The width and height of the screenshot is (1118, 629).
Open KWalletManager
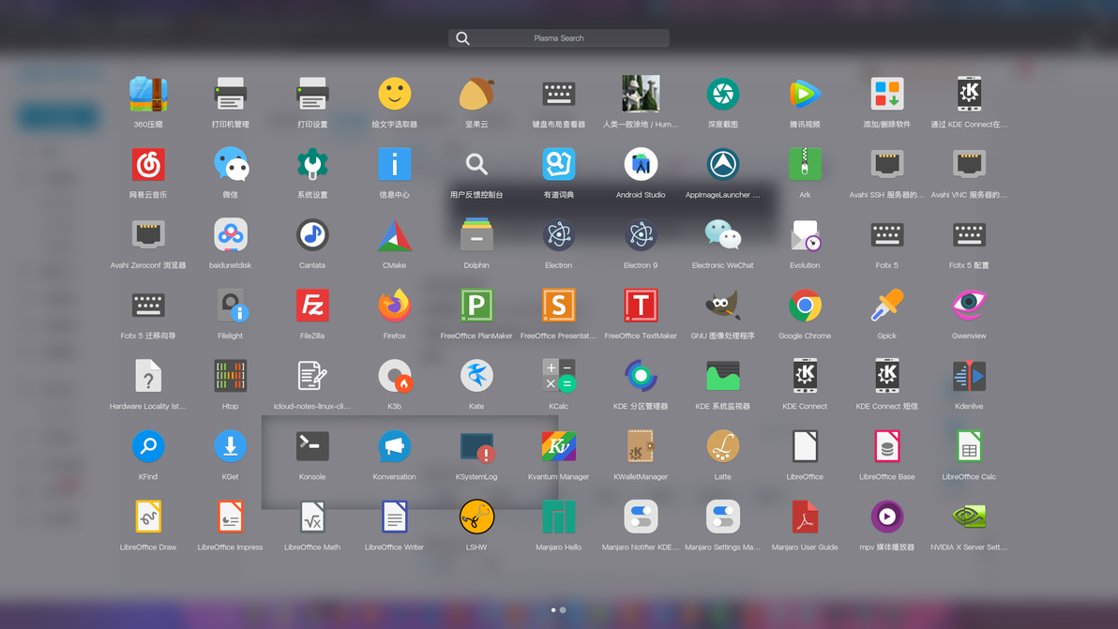pos(641,446)
